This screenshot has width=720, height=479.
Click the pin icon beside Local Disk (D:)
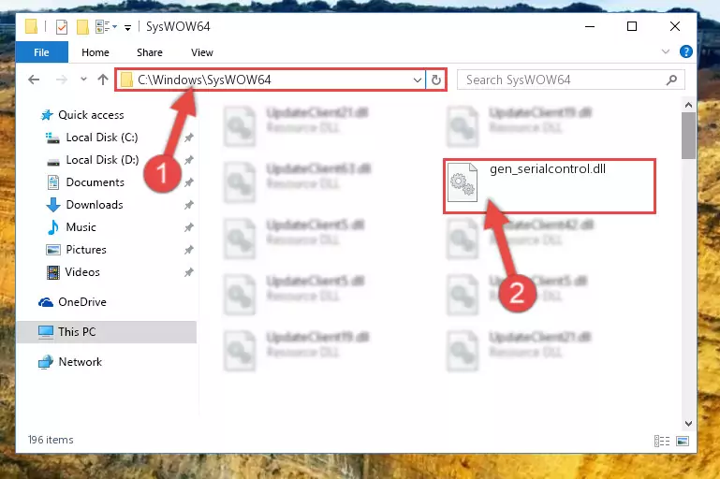point(189,160)
